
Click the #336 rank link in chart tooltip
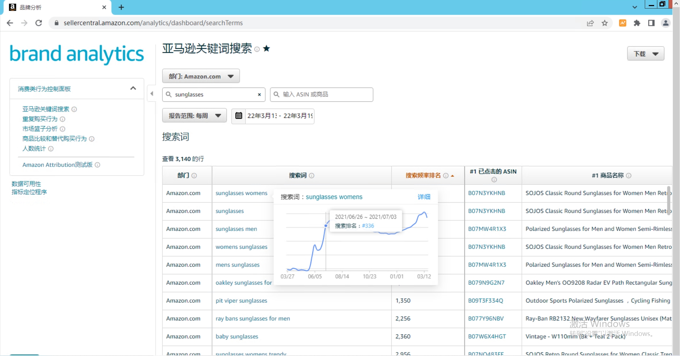368,226
